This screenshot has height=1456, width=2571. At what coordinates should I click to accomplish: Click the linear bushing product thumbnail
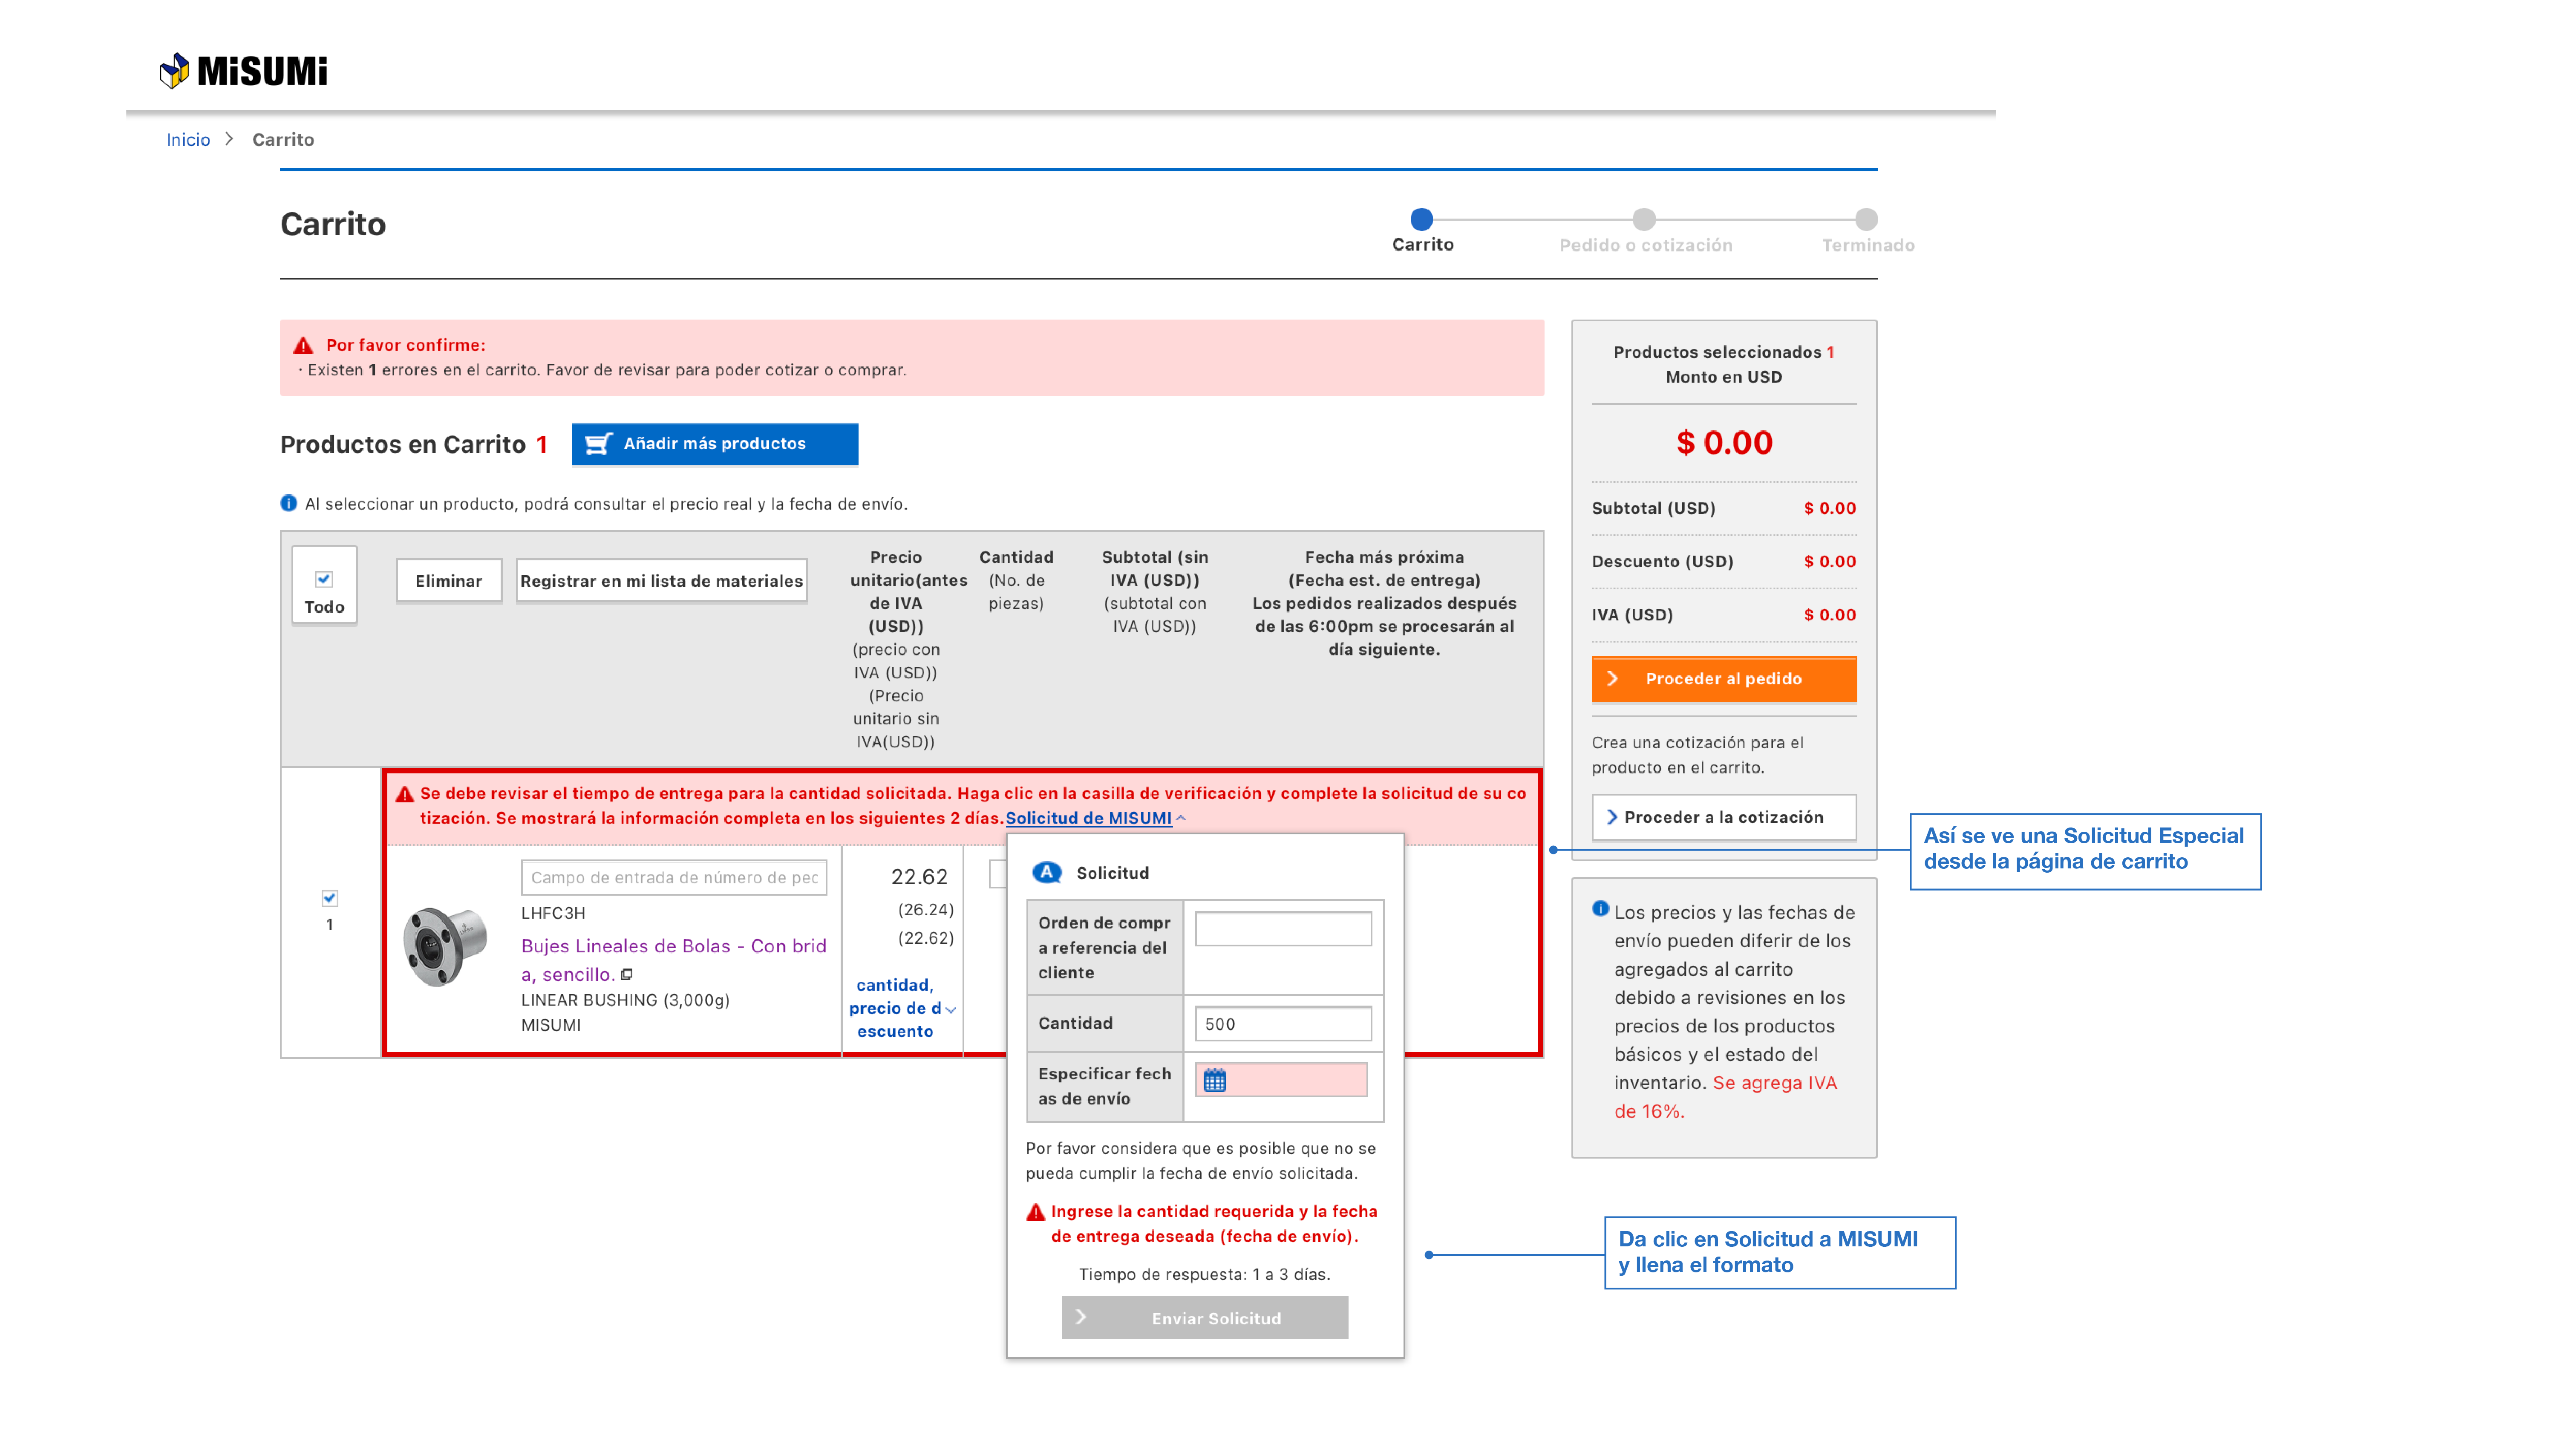tap(445, 946)
